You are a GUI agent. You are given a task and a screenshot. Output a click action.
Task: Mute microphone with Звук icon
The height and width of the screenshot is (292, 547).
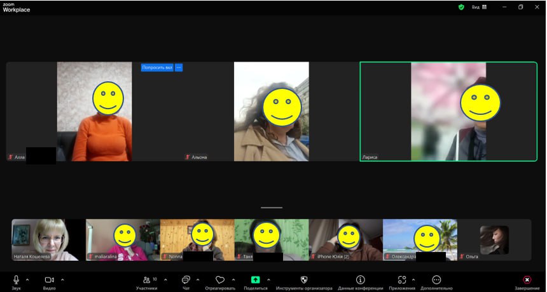pyautogui.click(x=16, y=279)
